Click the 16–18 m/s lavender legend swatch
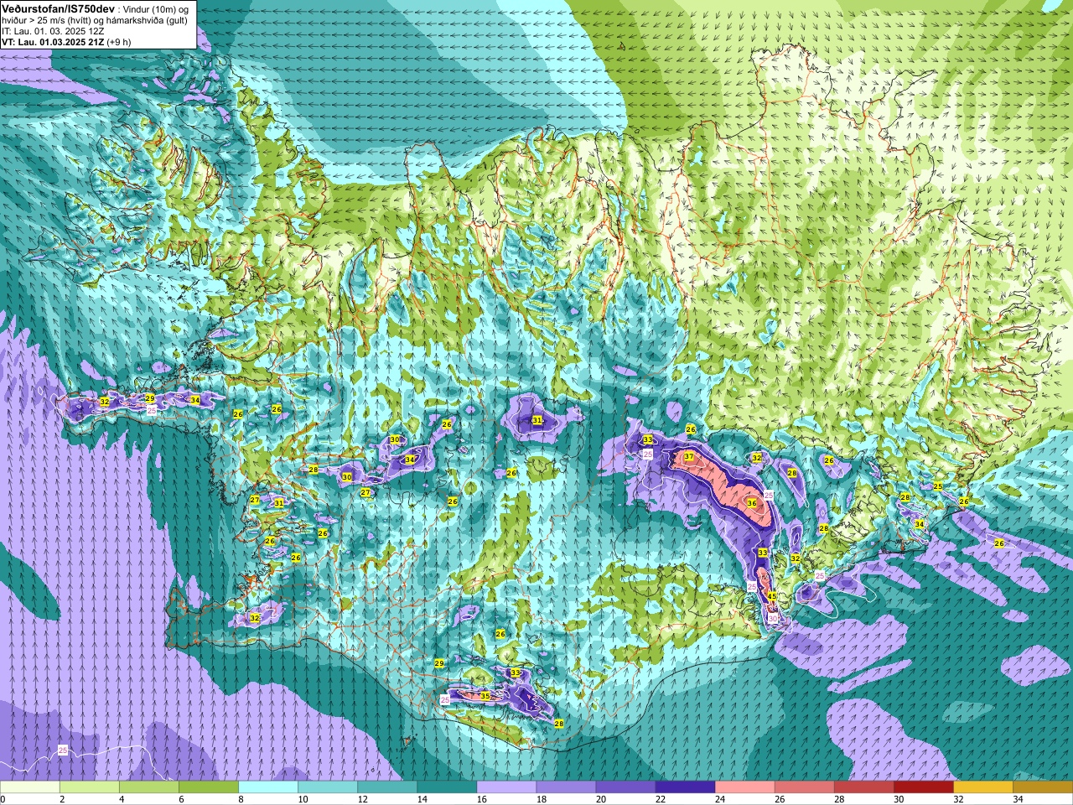The height and width of the screenshot is (805, 1073). [506, 787]
